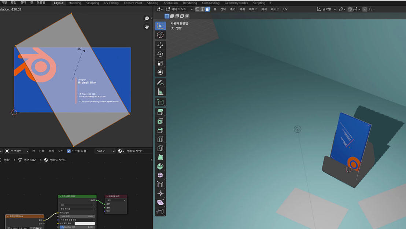Set selection mode to new selection

(x=167, y=16)
